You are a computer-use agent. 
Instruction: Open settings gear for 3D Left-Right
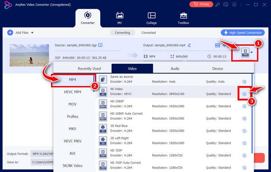(x=244, y=143)
